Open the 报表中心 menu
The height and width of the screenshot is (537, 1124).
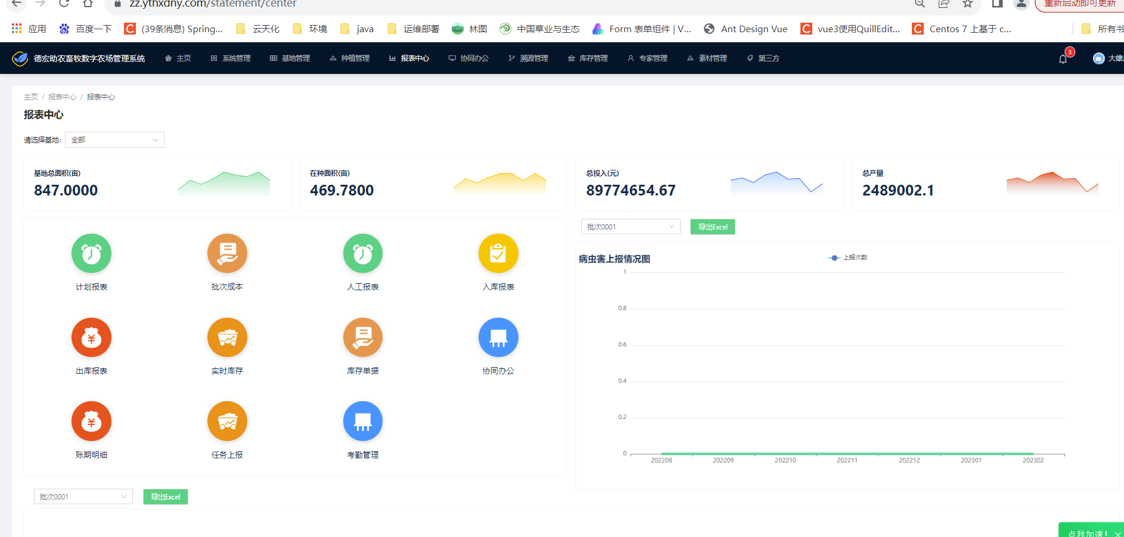tap(409, 58)
